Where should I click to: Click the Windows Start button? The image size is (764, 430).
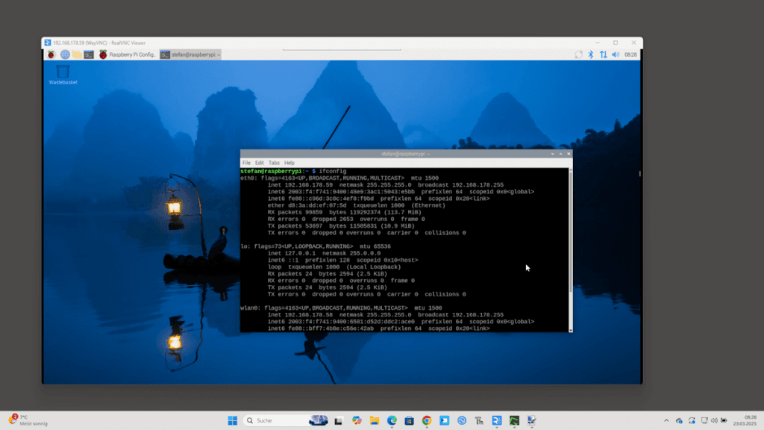(x=232, y=420)
